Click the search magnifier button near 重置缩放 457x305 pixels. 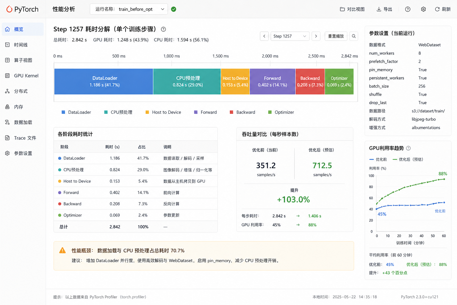point(354,36)
